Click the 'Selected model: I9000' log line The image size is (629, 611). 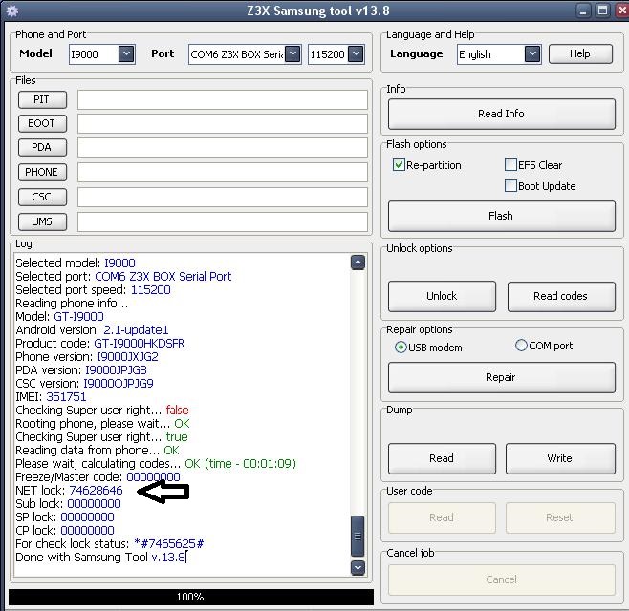[76, 263]
